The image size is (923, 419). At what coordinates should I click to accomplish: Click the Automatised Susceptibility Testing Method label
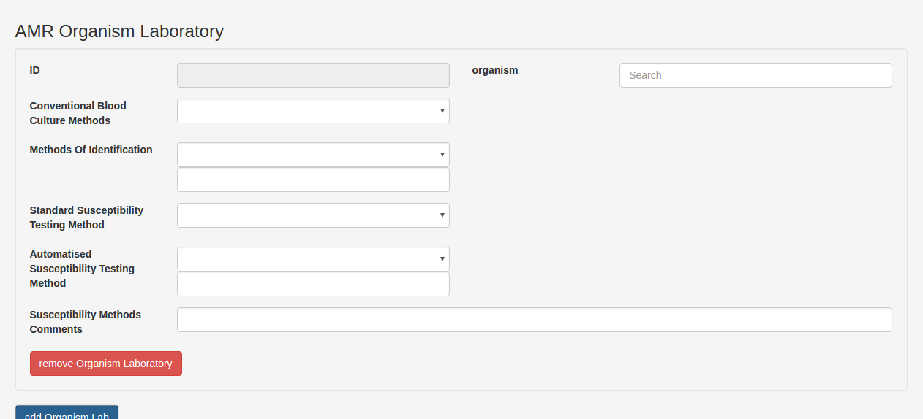pos(82,269)
